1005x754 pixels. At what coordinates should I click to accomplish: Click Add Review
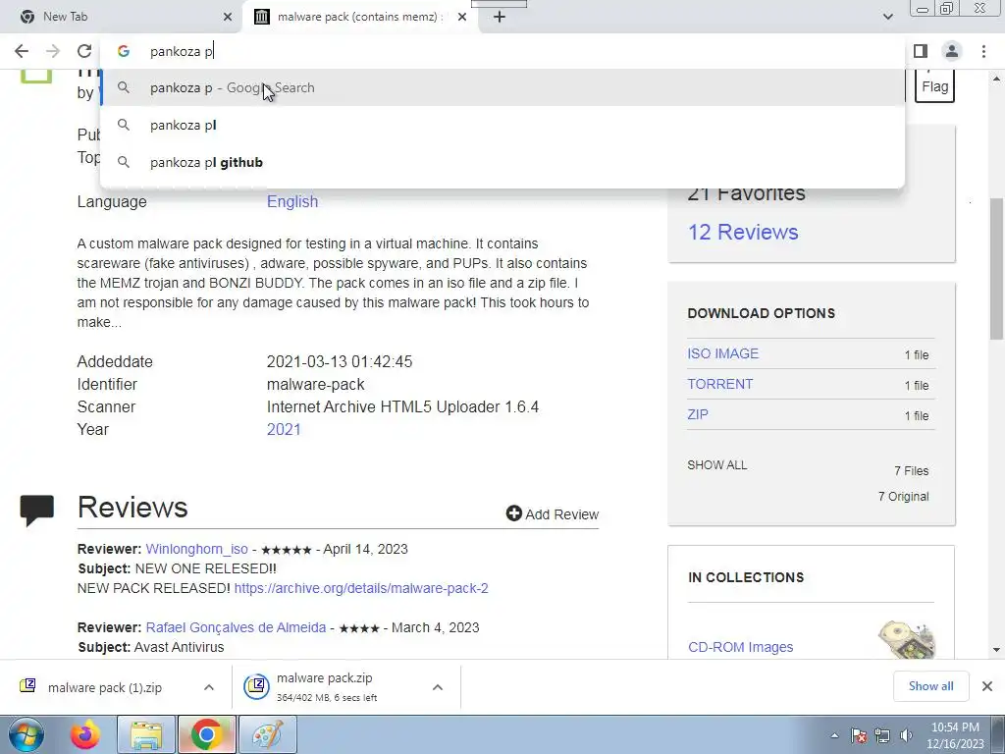pyautogui.click(x=552, y=514)
